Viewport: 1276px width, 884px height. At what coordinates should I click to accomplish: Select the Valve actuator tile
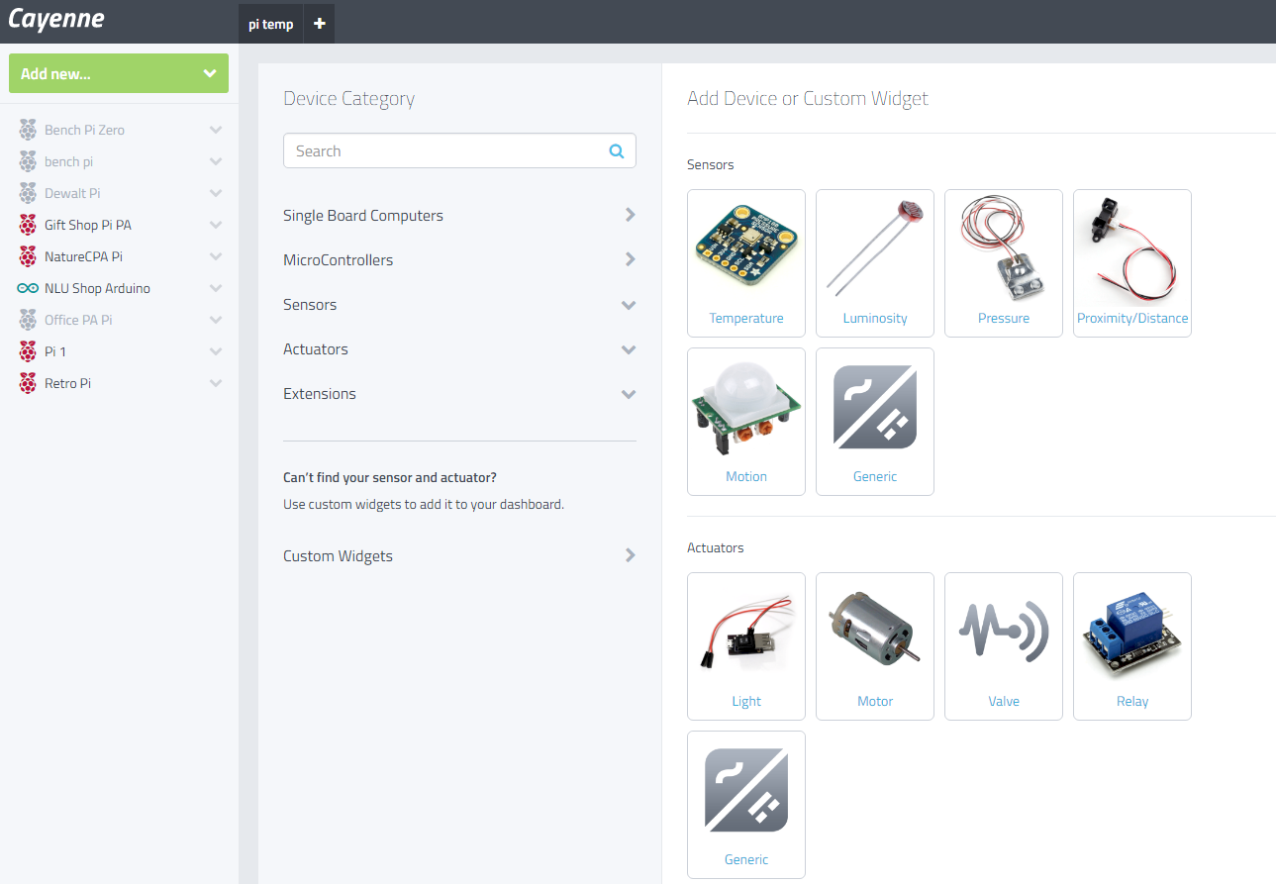coord(1004,646)
